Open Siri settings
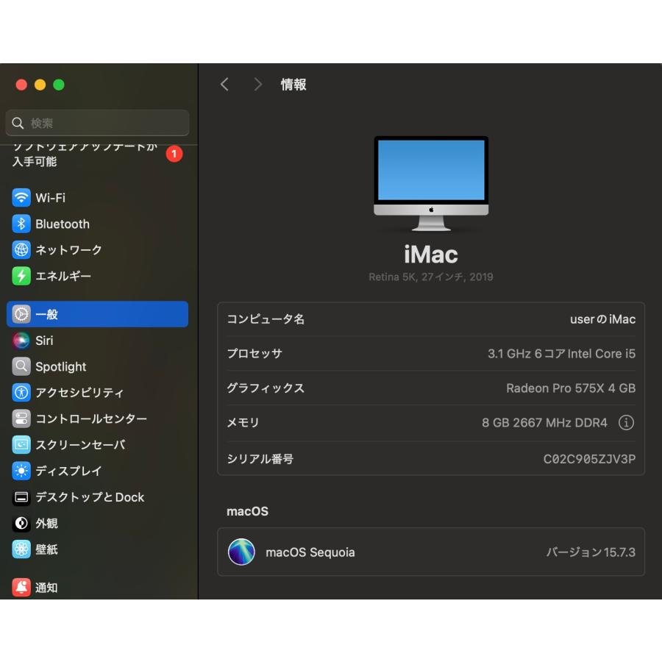Screen dimensions: 662x662 click(x=97, y=341)
